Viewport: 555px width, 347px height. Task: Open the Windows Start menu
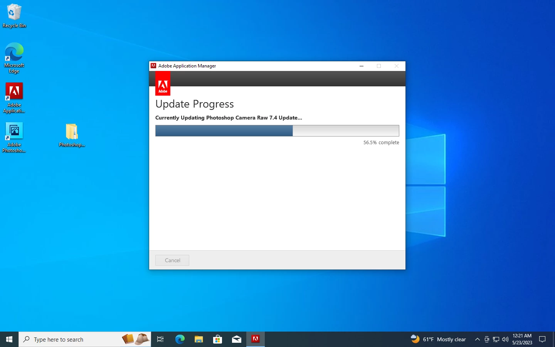click(x=9, y=339)
